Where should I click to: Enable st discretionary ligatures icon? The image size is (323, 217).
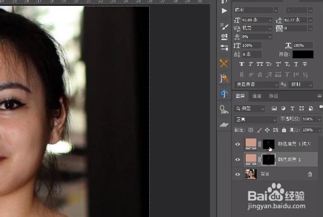pyautogui.click(x=260, y=74)
